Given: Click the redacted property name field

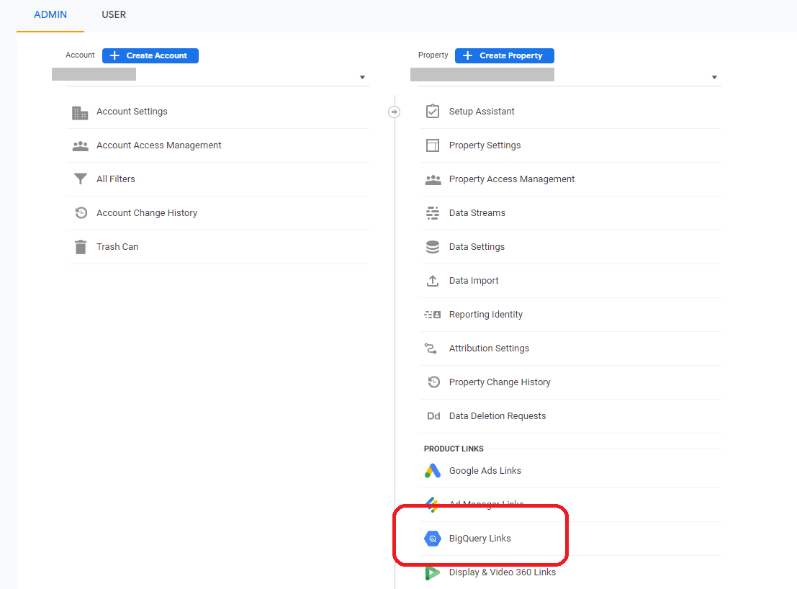Looking at the screenshot, I should [482, 75].
